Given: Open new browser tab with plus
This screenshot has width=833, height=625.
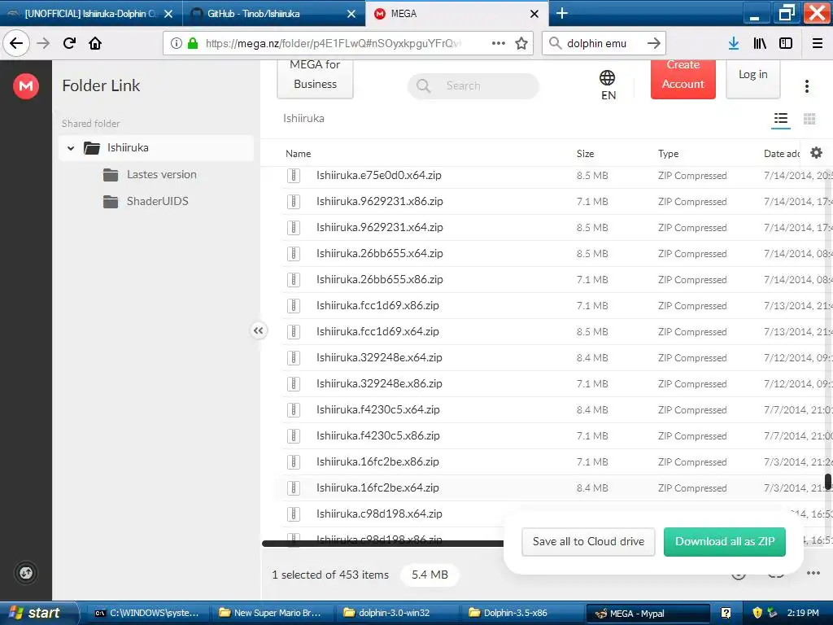Looking at the screenshot, I should 562,13.
